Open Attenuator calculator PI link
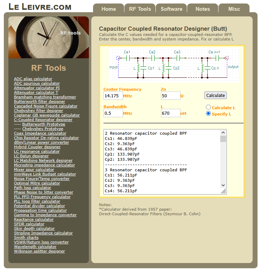 [x=37, y=88]
